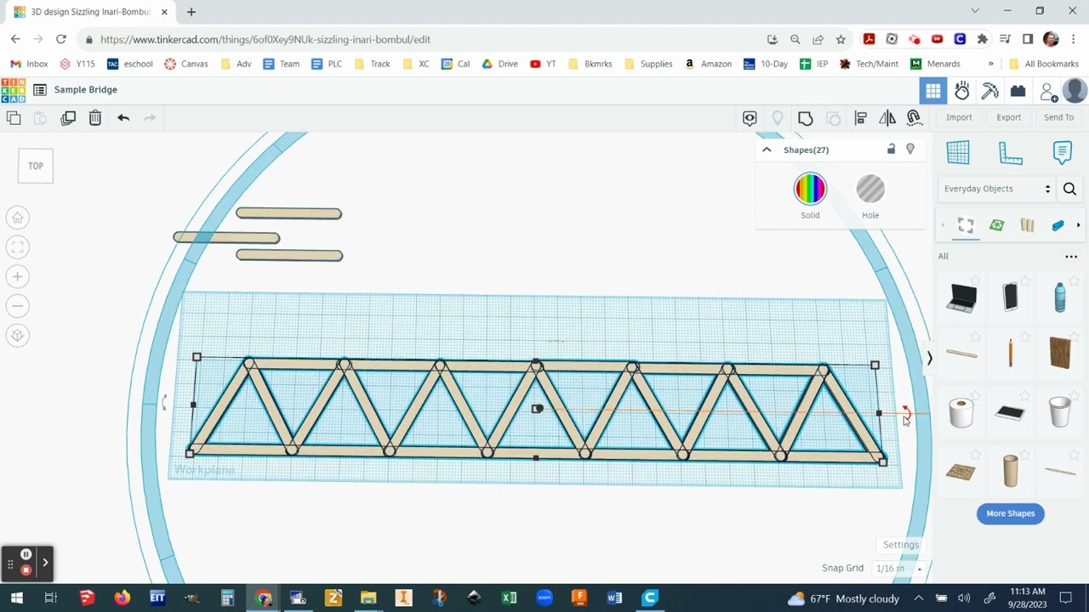1089x612 pixels.
Task: Click the Windows Start button
Action: pos(15,598)
